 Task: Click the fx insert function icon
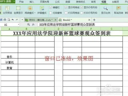coord(33,25)
